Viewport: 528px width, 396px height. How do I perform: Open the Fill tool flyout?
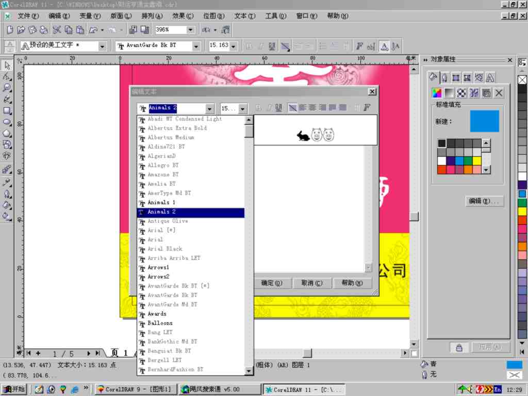pyautogui.click(x=7, y=205)
